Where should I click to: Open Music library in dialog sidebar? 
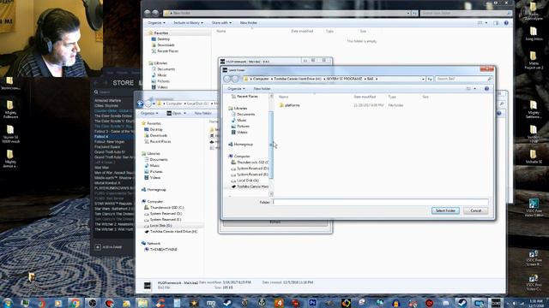(241, 120)
